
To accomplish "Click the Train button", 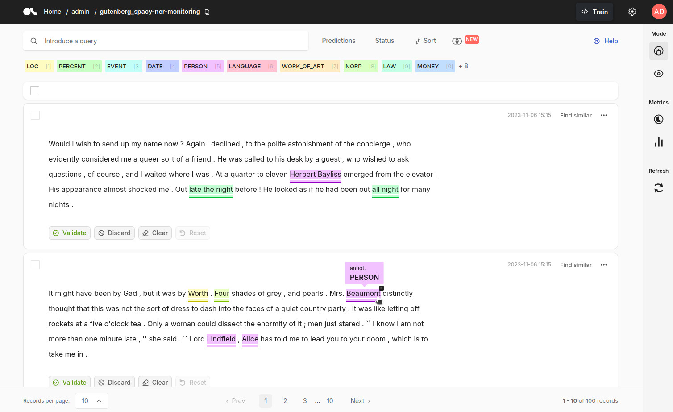I will [x=594, y=12].
